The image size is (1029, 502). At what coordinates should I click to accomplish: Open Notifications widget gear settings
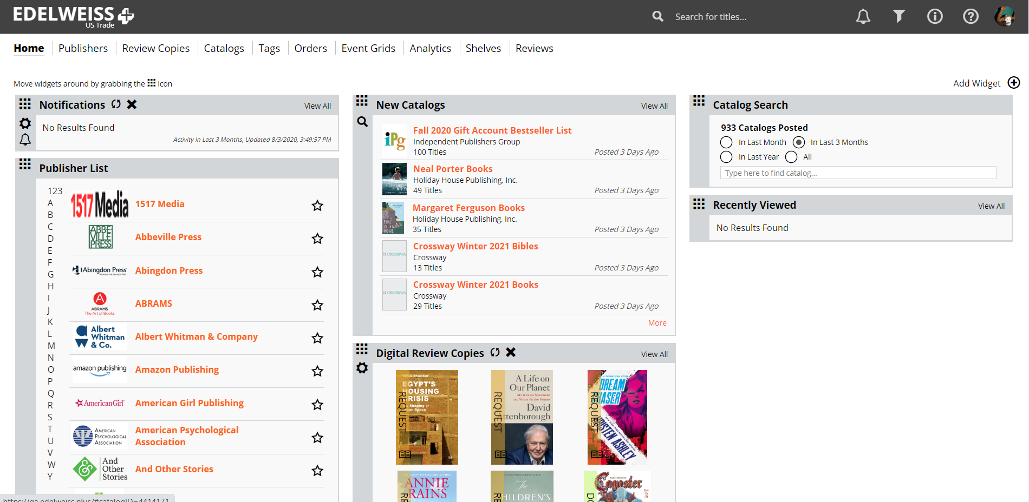click(x=25, y=123)
